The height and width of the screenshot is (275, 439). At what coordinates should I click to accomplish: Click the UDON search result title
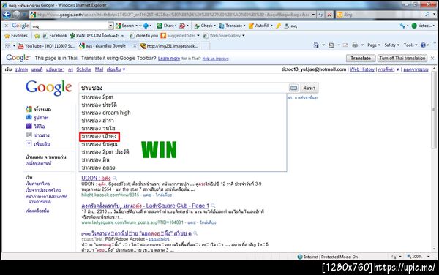click(96, 178)
